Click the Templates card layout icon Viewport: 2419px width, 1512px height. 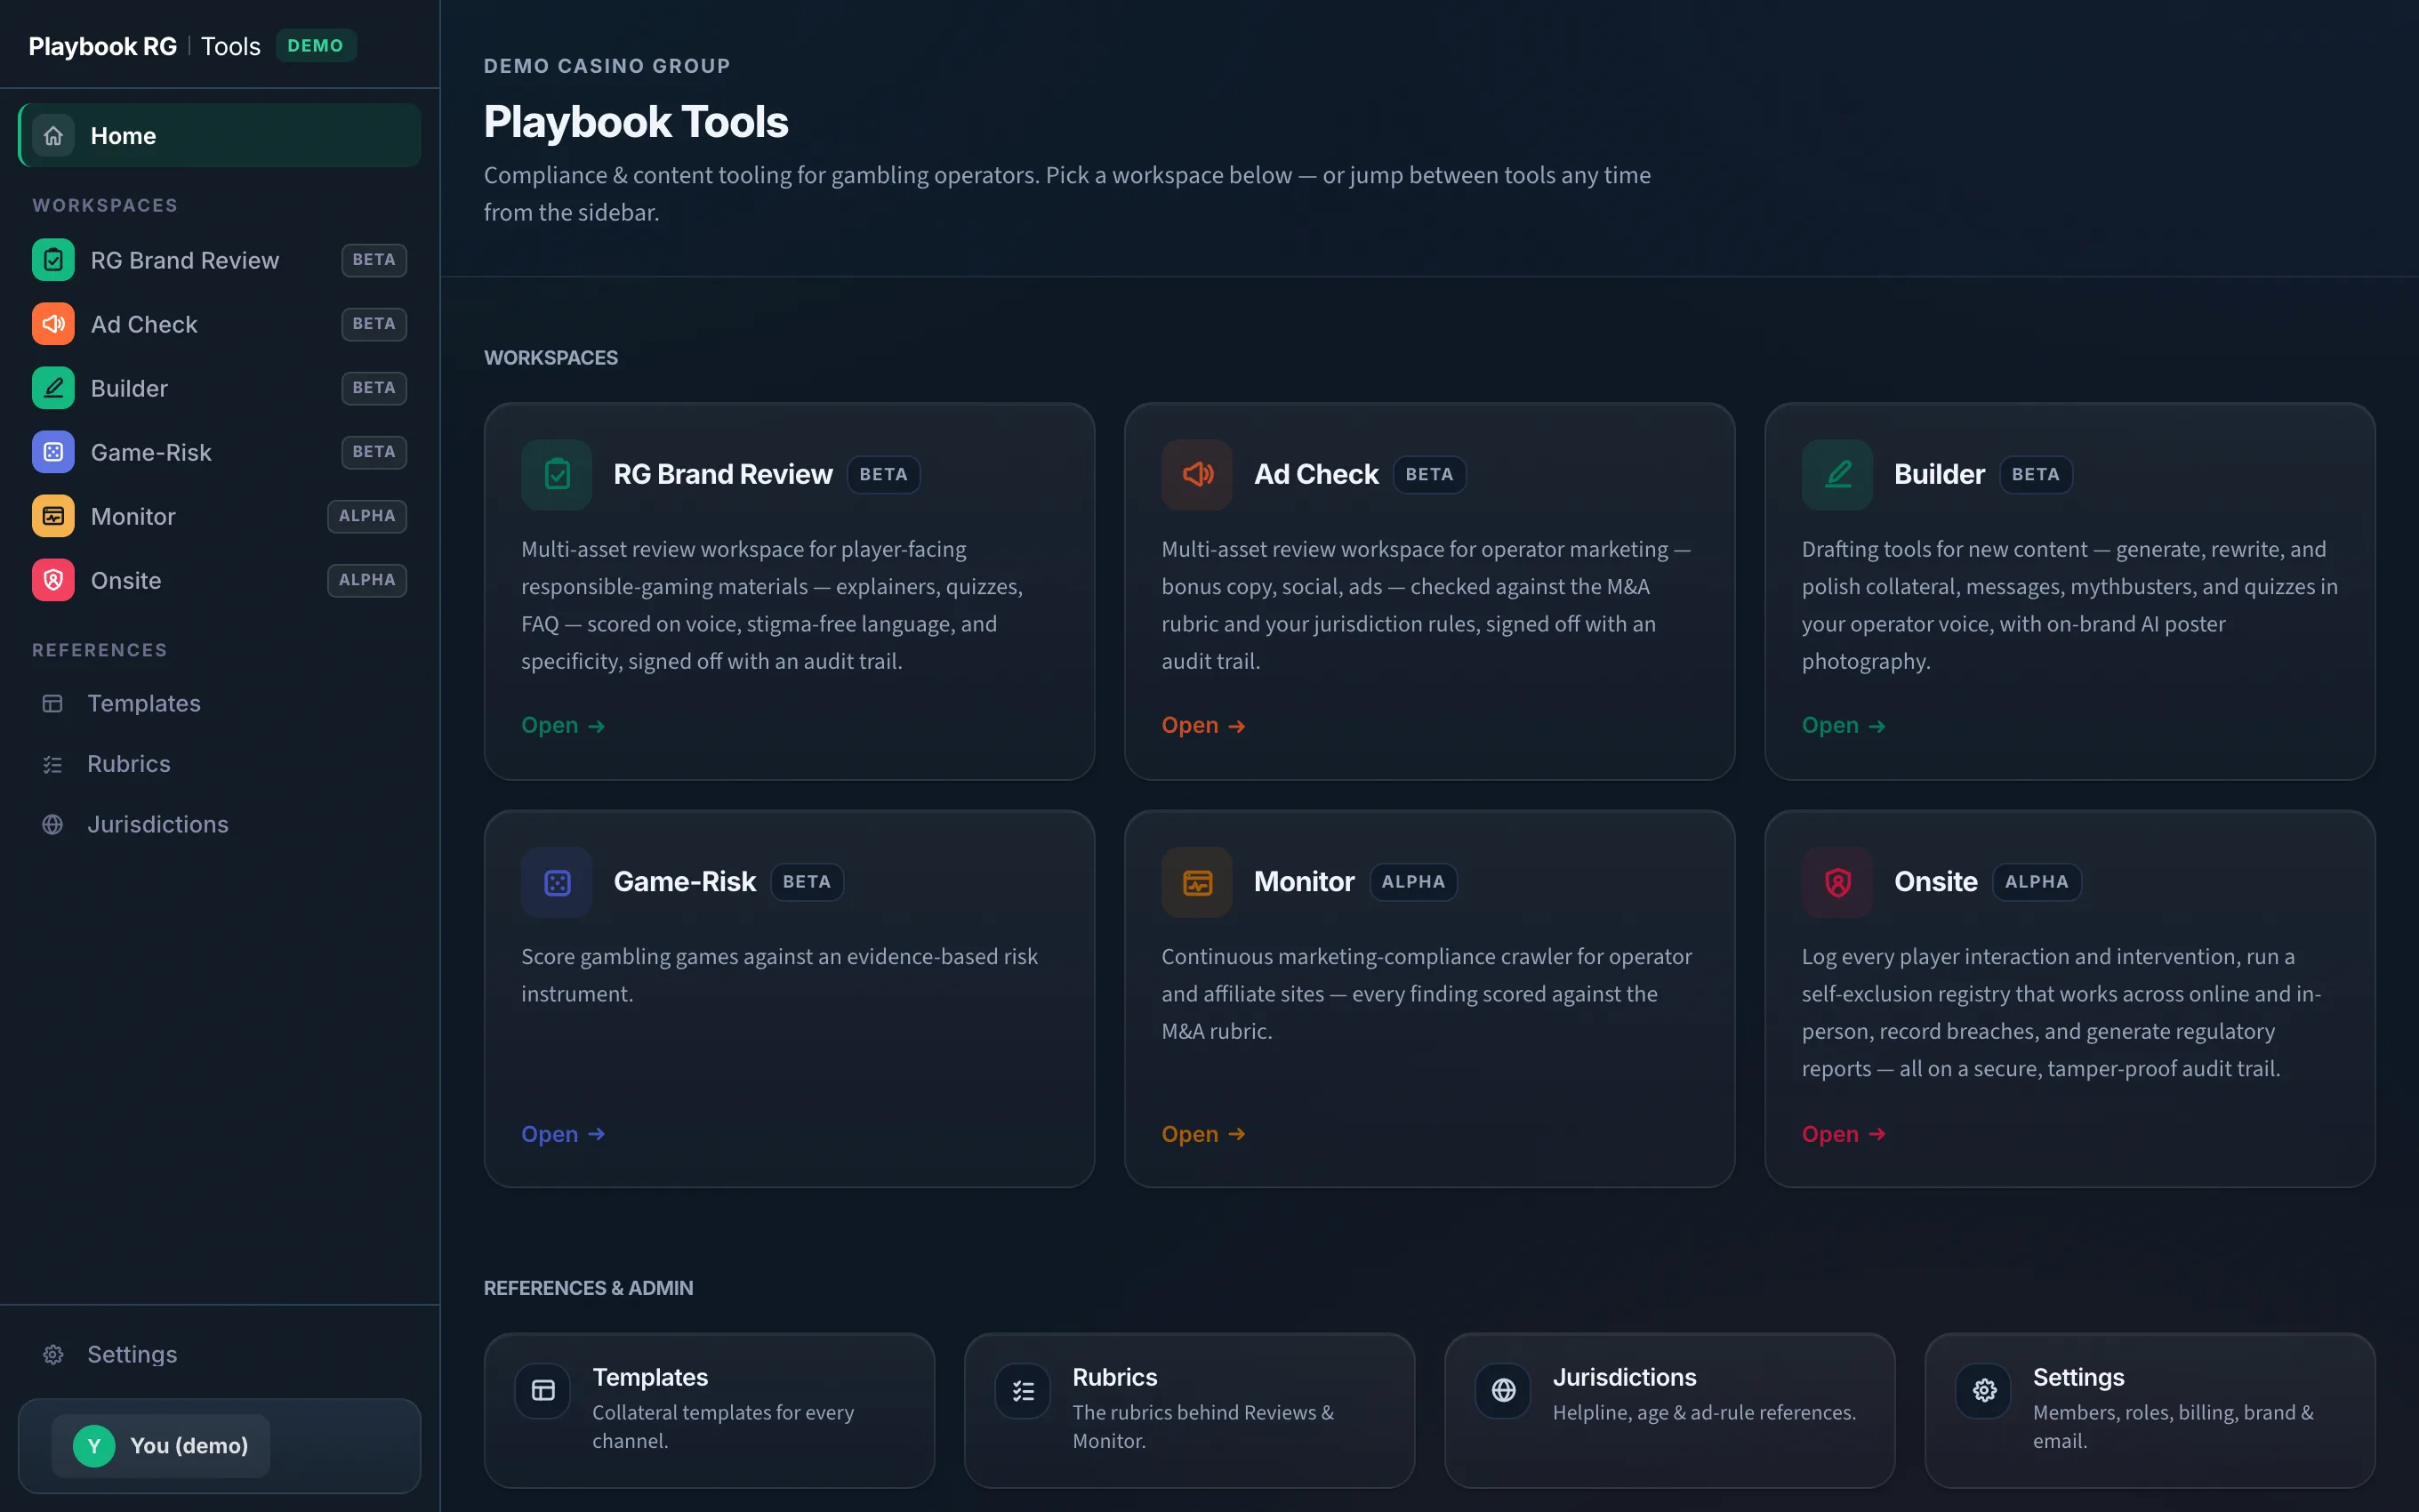coord(542,1391)
